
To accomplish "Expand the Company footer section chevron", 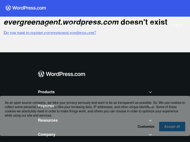I will coord(150,134).
